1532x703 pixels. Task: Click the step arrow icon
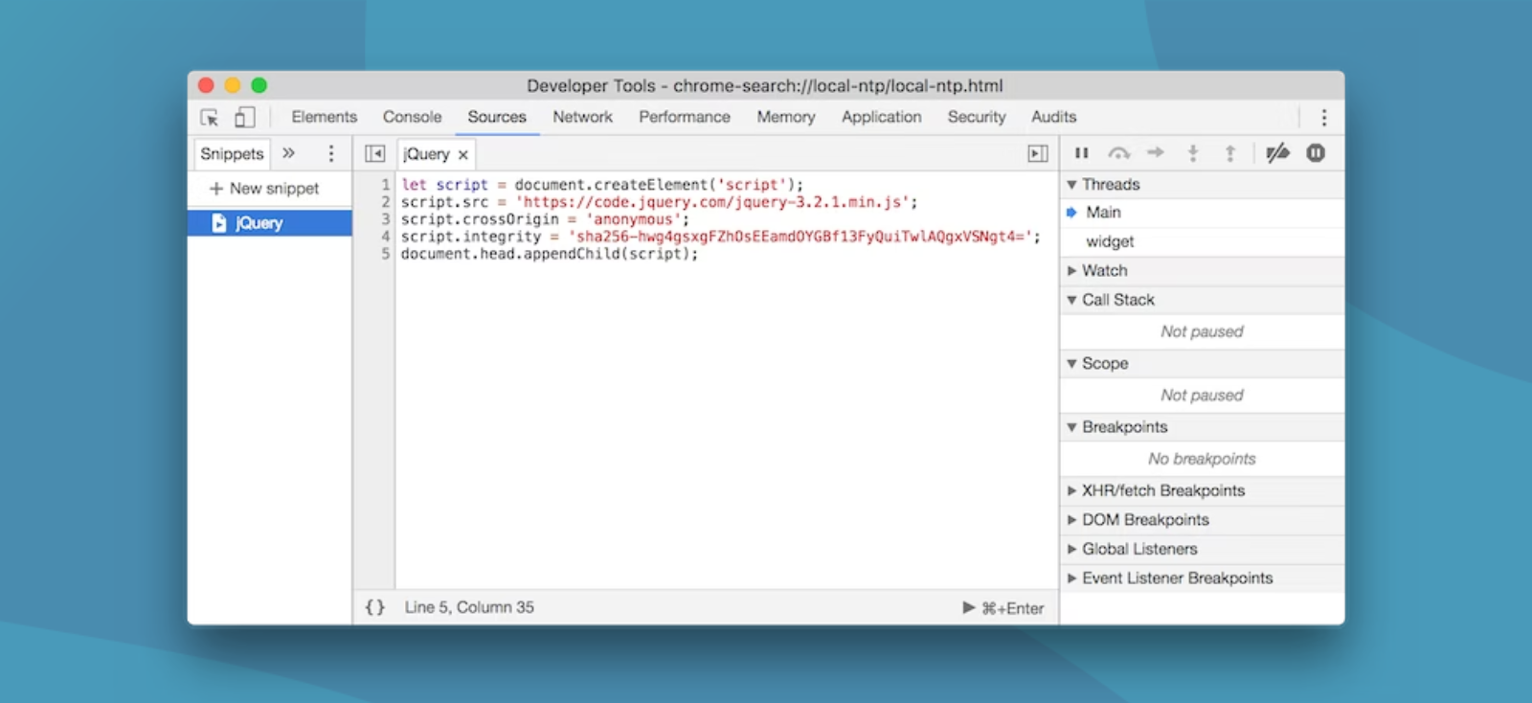pyautogui.click(x=1156, y=152)
